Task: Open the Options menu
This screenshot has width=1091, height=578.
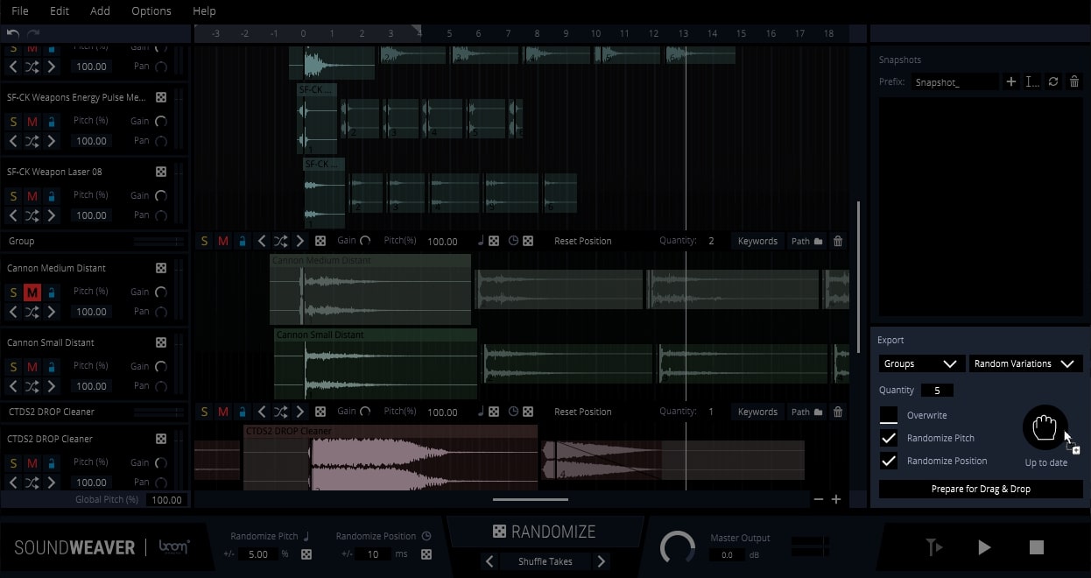Action: [151, 11]
